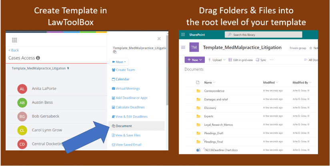Click the Damages and relief folder icon
Image resolution: width=330 pixels, height=166 pixels.
pyautogui.click(x=198, y=99)
